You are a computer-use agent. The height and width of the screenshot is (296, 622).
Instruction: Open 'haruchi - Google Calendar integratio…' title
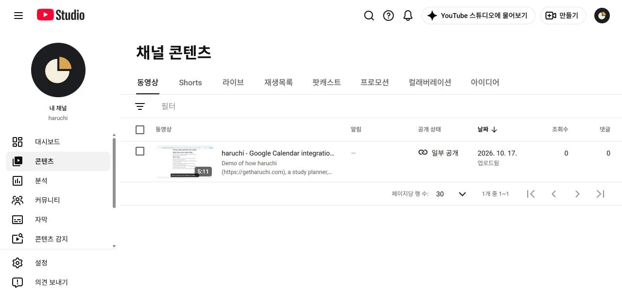(x=278, y=153)
